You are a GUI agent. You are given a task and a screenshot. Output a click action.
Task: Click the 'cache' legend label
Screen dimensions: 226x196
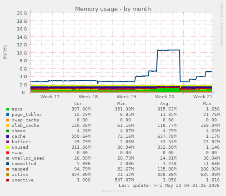(19, 136)
